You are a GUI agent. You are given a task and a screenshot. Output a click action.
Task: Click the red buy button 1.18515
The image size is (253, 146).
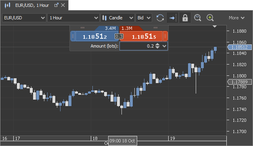coord(141,36)
